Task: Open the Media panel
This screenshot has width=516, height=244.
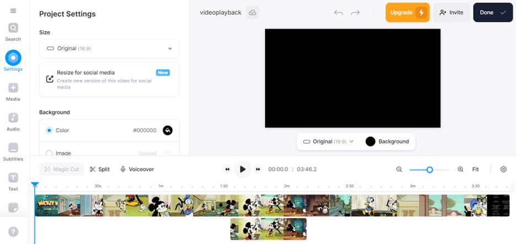Action: coord(13,92)
